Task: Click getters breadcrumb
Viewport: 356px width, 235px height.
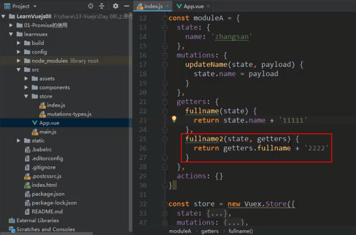Action: 210,231
